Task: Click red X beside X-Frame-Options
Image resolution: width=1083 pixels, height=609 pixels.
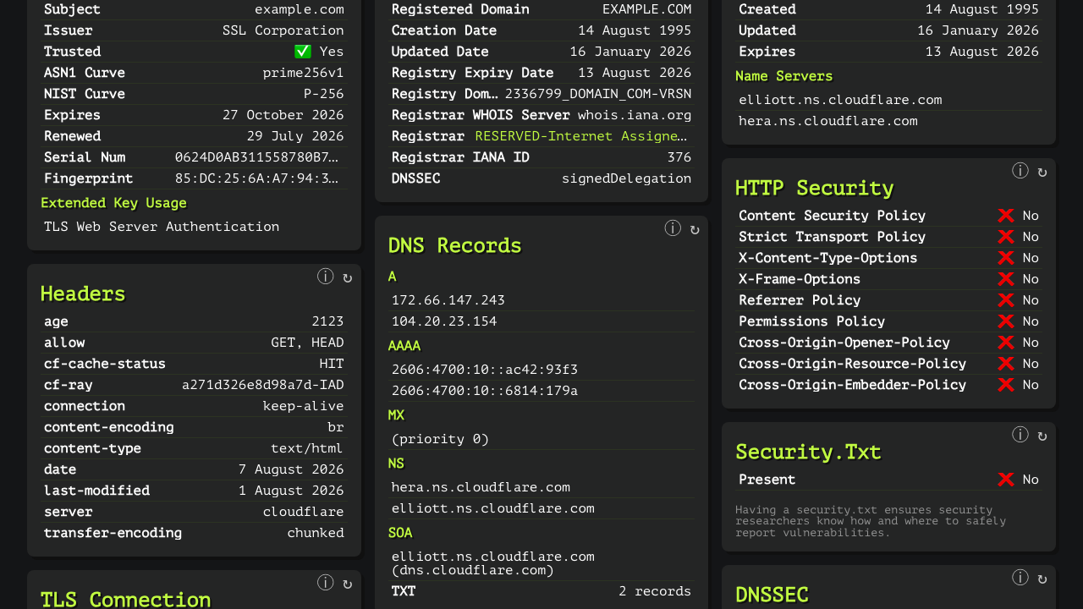Action: click(1006, 279)
